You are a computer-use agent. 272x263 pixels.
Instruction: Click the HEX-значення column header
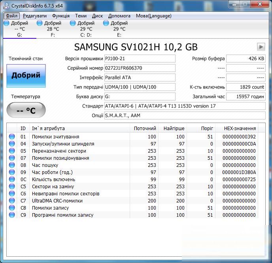tap(236, 129)
